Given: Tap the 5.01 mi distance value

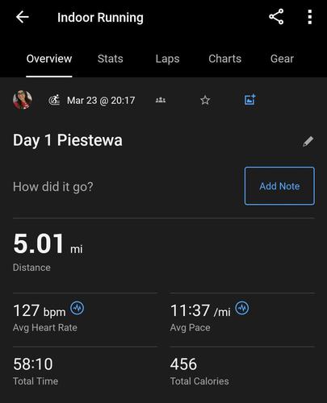Looking at the screenshot, I should [x=48, y=244].
